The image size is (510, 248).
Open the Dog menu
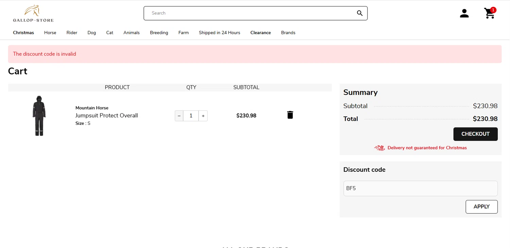[x=91, y=33]
